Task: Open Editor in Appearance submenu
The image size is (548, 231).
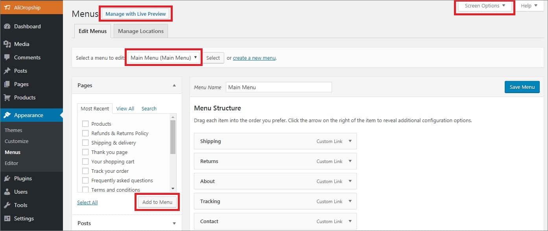Action: (x=11, y=163)
